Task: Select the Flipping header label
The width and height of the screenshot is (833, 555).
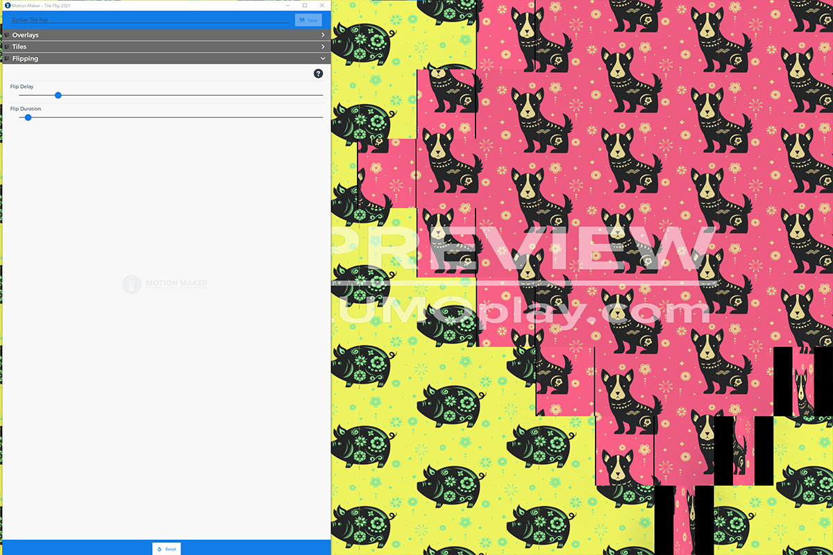Action: click(25, 59)
